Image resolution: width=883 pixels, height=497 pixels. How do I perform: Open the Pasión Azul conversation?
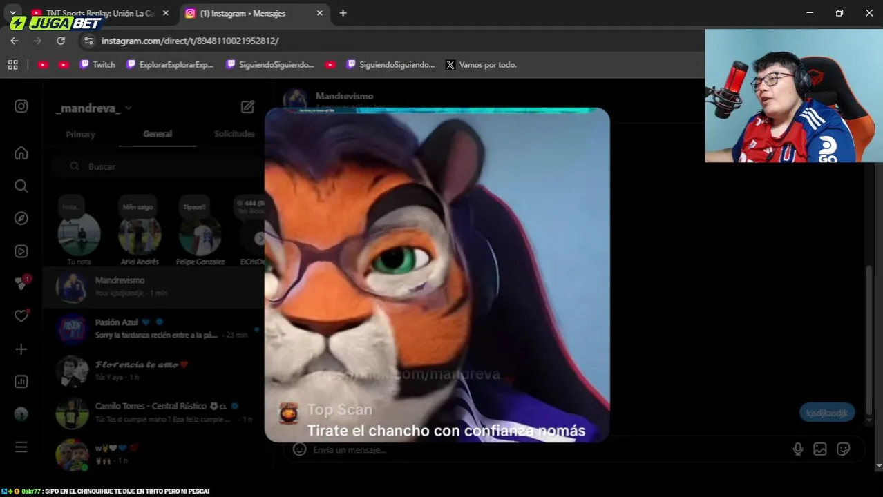tap(153, 329)
